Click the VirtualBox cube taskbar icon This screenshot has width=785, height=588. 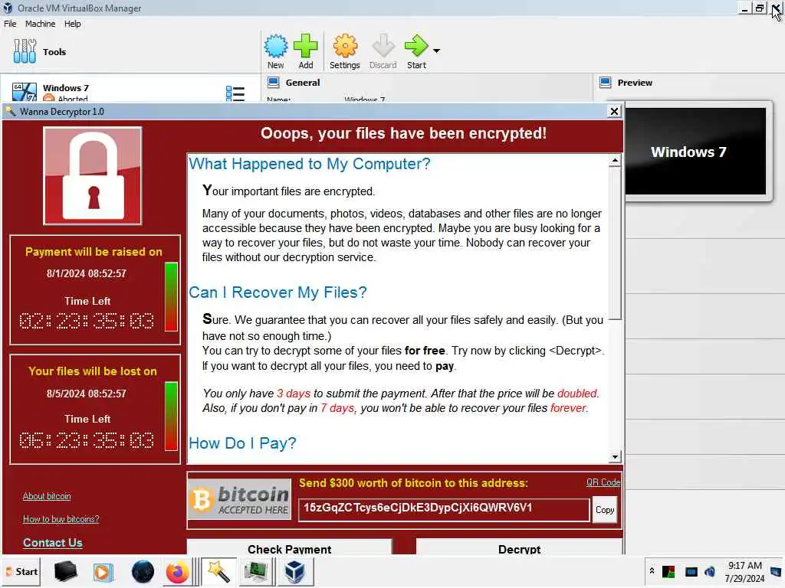coord(294,572)
